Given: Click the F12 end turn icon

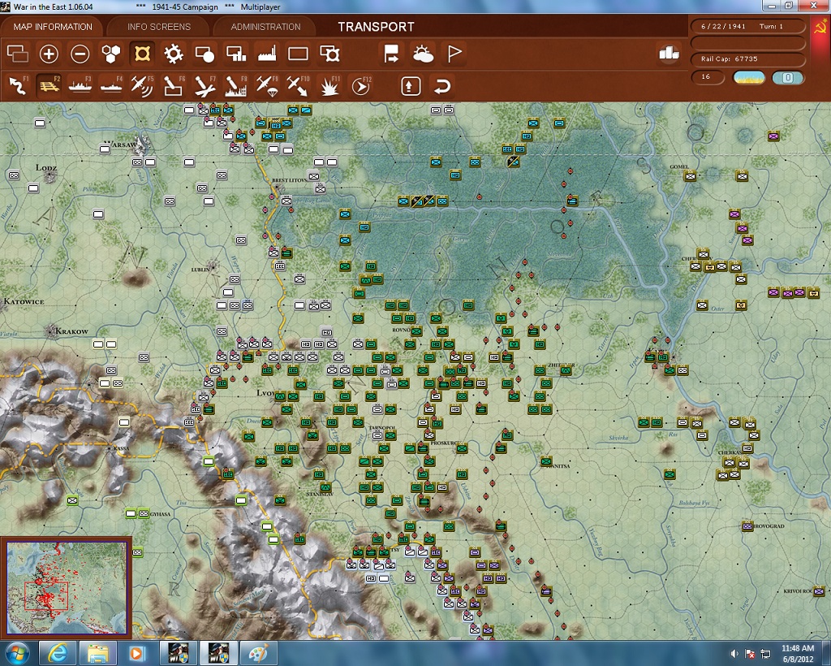Looking at the screenshot, I should [361, 86].
